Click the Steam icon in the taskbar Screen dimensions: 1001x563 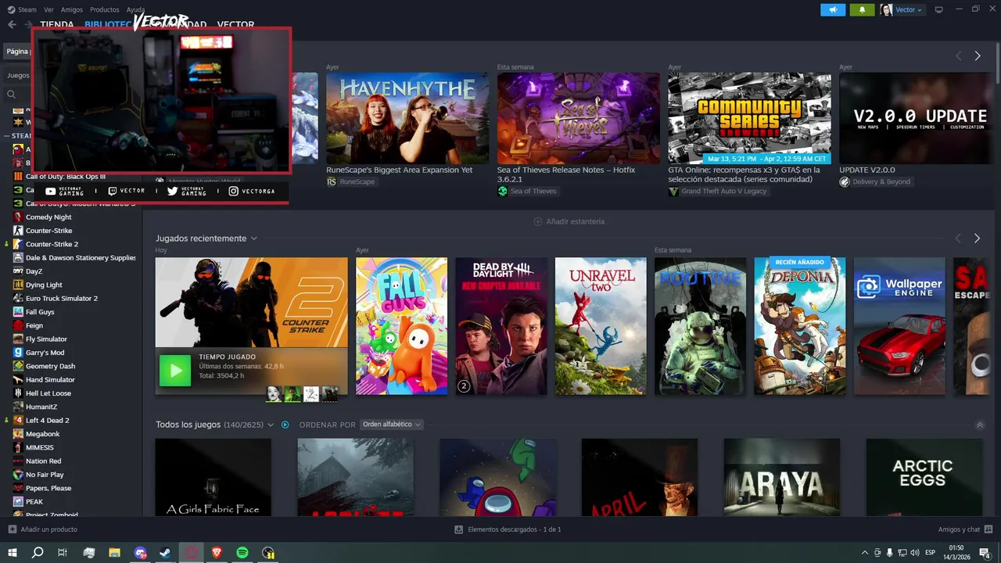tap(166, 553)
